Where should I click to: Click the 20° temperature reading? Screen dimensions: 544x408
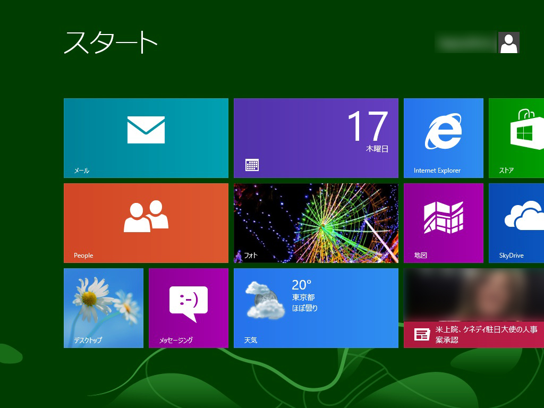pyautogui.click(x=302, y=285)
